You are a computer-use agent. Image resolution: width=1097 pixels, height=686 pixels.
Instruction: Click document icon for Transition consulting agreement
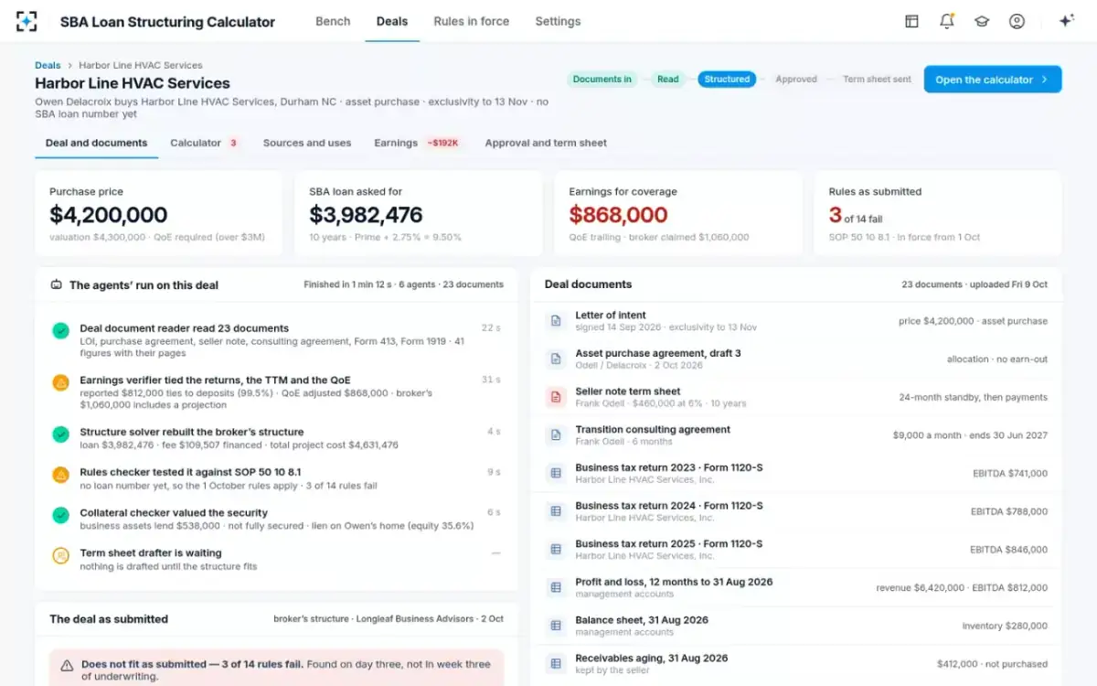pyautogui.click(x=555, y=435)
